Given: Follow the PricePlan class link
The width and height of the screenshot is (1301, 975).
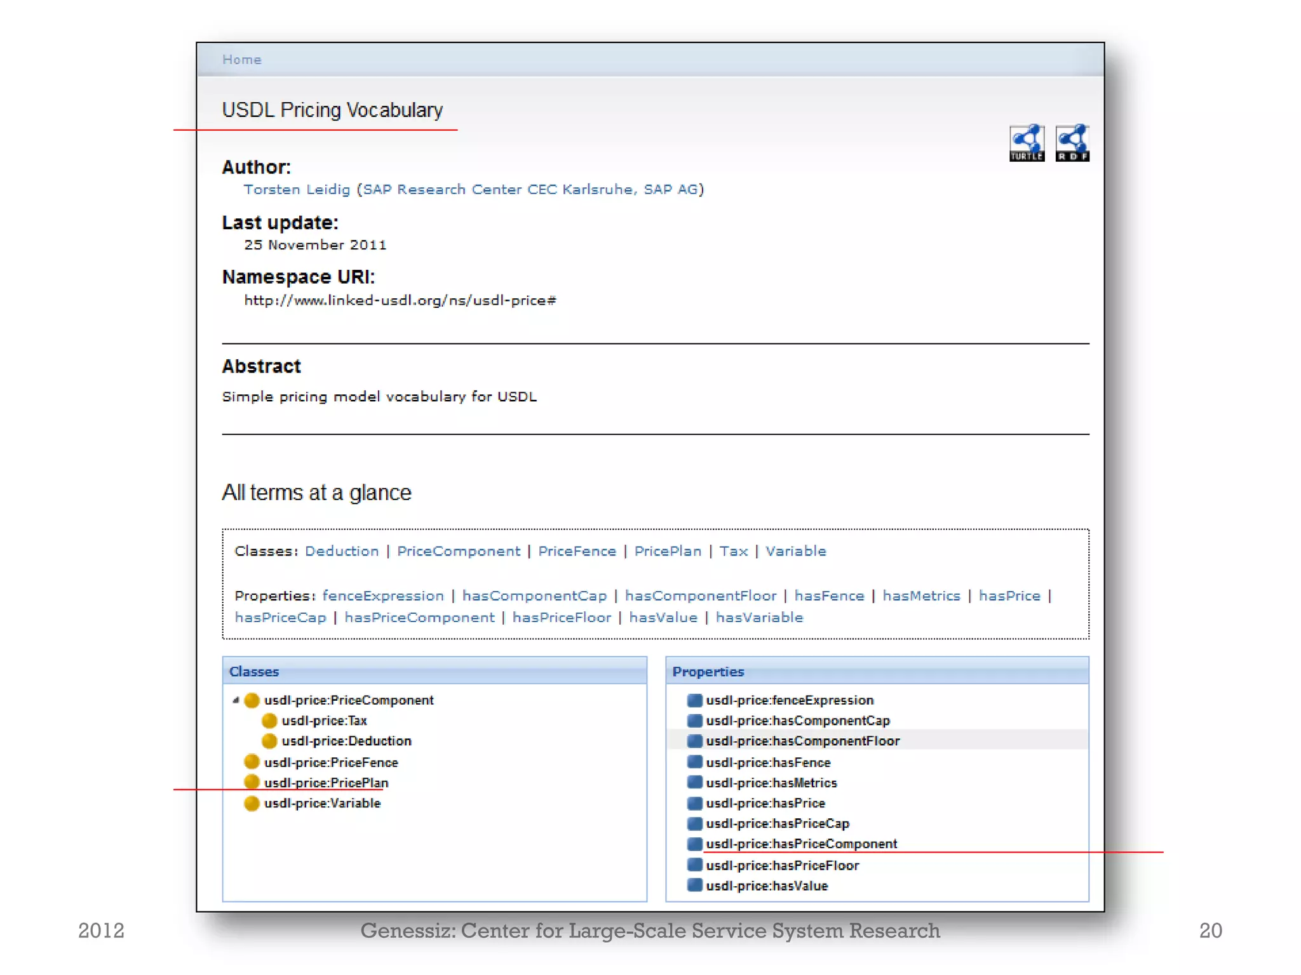Looking at the screenshot, I should (x=668, y=551).
